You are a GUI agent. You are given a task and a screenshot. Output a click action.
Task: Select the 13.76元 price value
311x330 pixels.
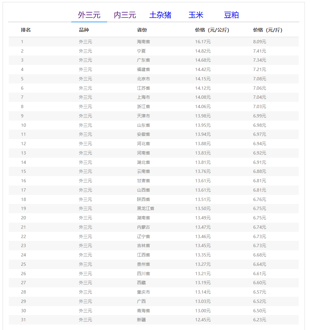[x=203, y=171]
